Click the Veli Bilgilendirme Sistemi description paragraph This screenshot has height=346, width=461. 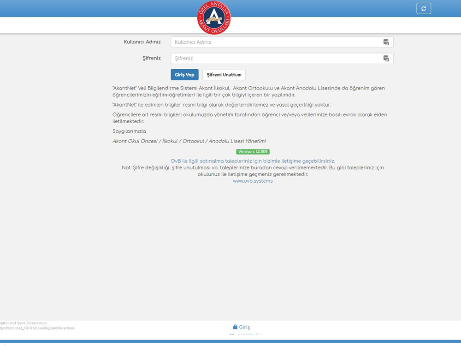(x=249, y=91)
